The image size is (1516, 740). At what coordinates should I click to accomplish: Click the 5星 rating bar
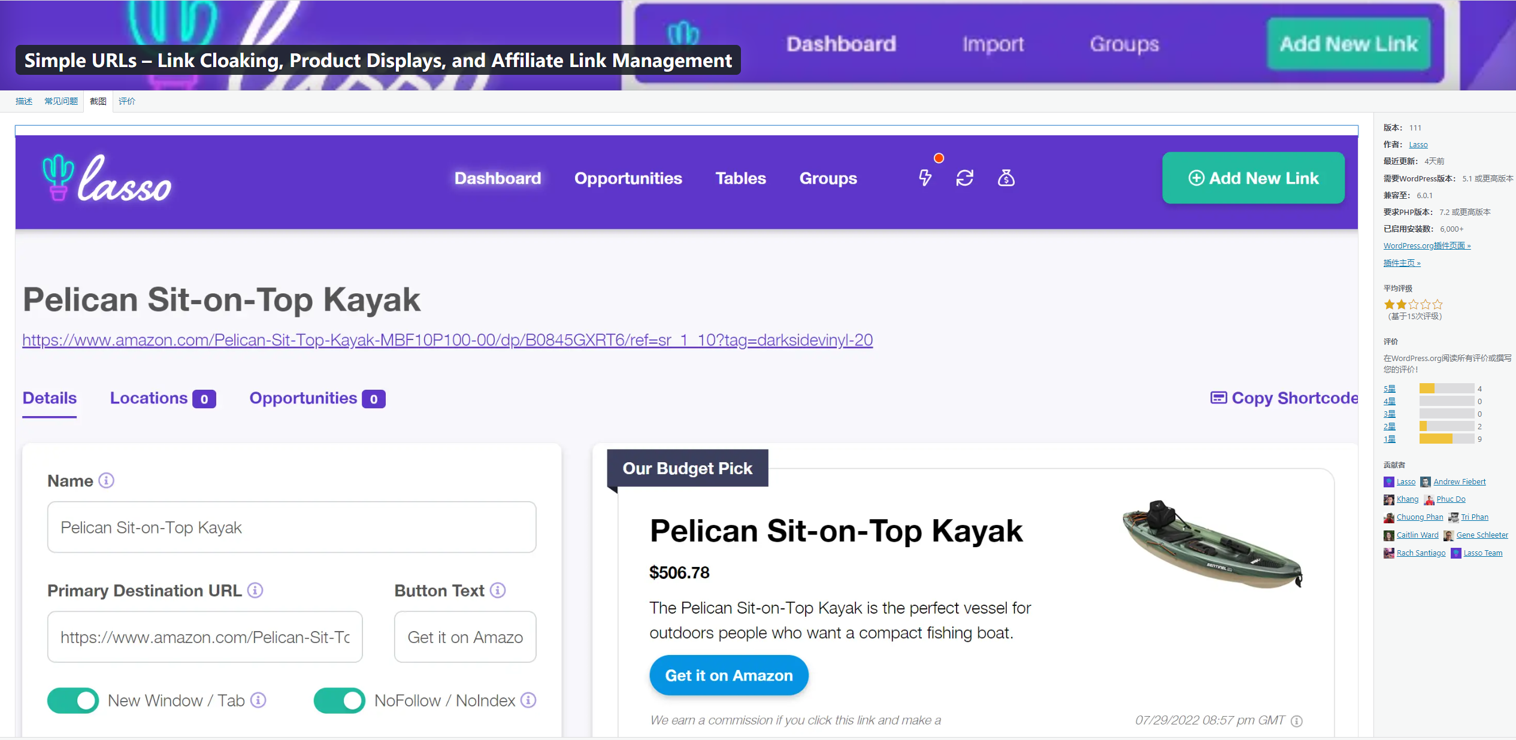pyautogui.click(x=1447, y=389)
